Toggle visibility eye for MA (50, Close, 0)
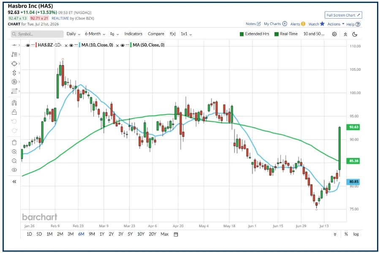This screenshot has height=253, width=380. (122, 45)
